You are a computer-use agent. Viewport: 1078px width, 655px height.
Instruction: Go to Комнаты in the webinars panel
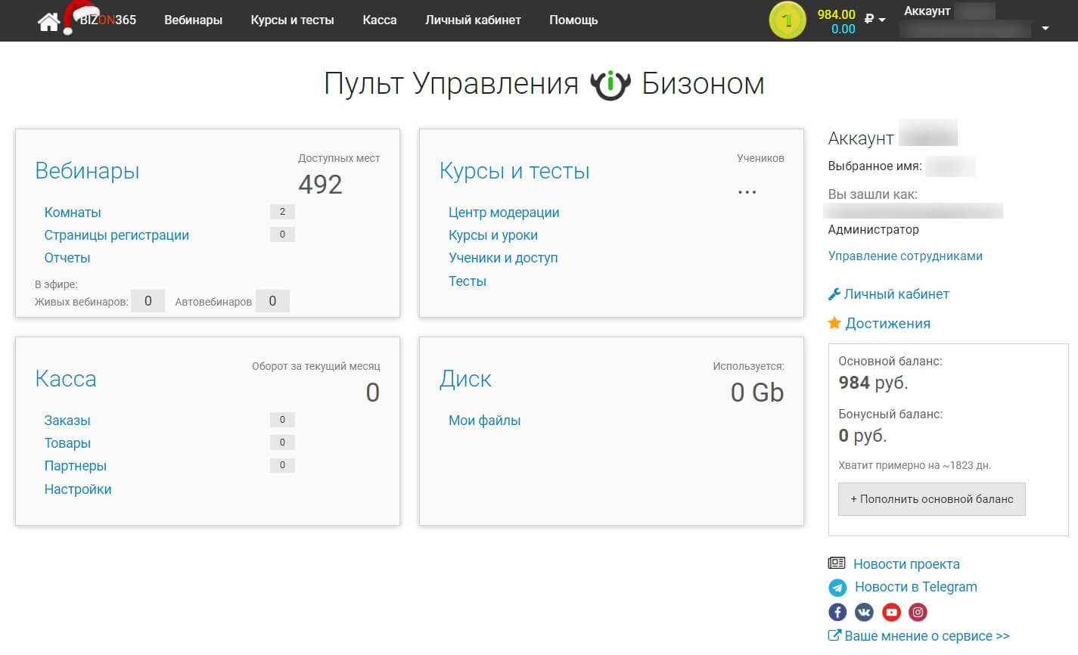pos(73,213)
